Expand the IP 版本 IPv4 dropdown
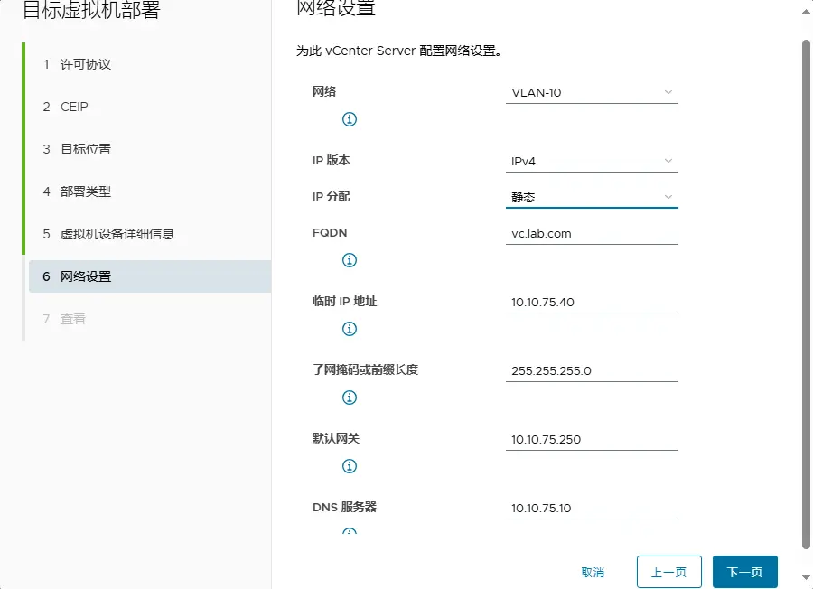Viewport: 813px width, 589px height. tap(592, 161)
